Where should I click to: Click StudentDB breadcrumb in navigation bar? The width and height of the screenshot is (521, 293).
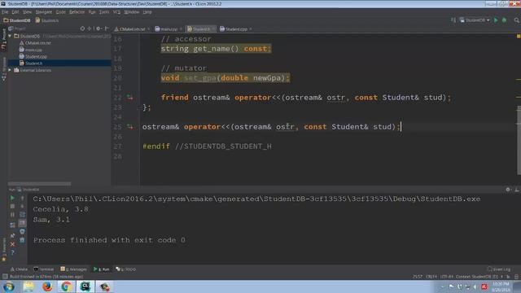(17, 20)
